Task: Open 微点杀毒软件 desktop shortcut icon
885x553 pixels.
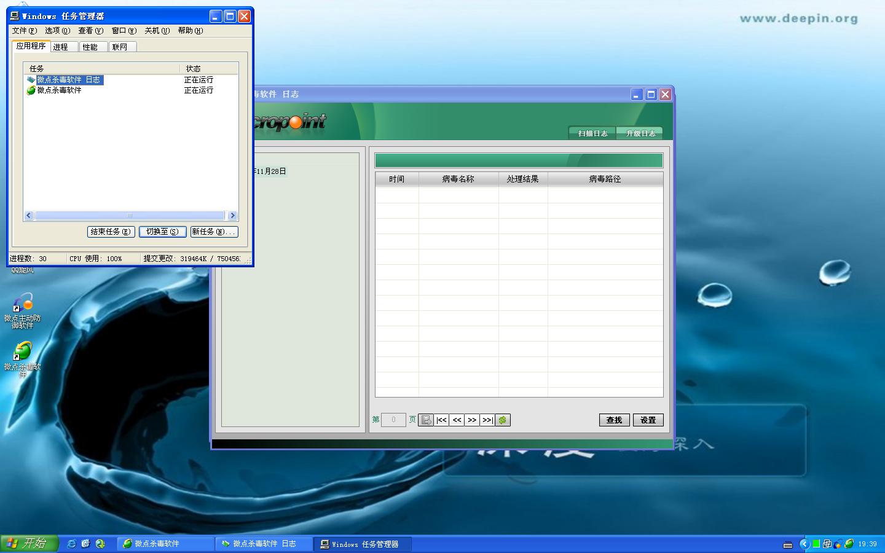Action: point(23,359)
